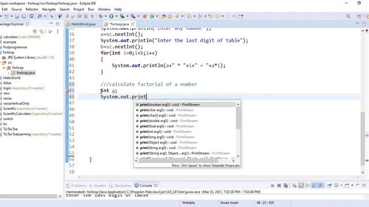The image size is (369, 207).
Task: Toggle Show Console on Standard Error
Action: pyautogui.click(x=321, y=185)
